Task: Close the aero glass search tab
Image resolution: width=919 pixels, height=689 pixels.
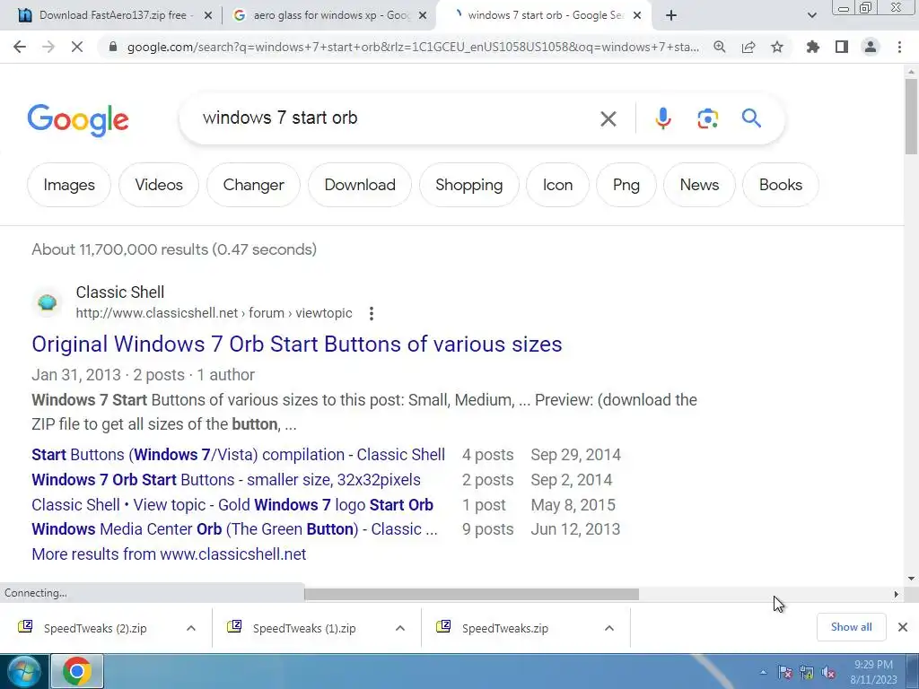Action: pos(423,16)
